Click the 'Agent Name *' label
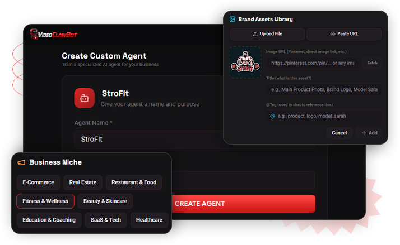Image resolution: width=400 pixels, height=245 pixels. pos(94,123)
